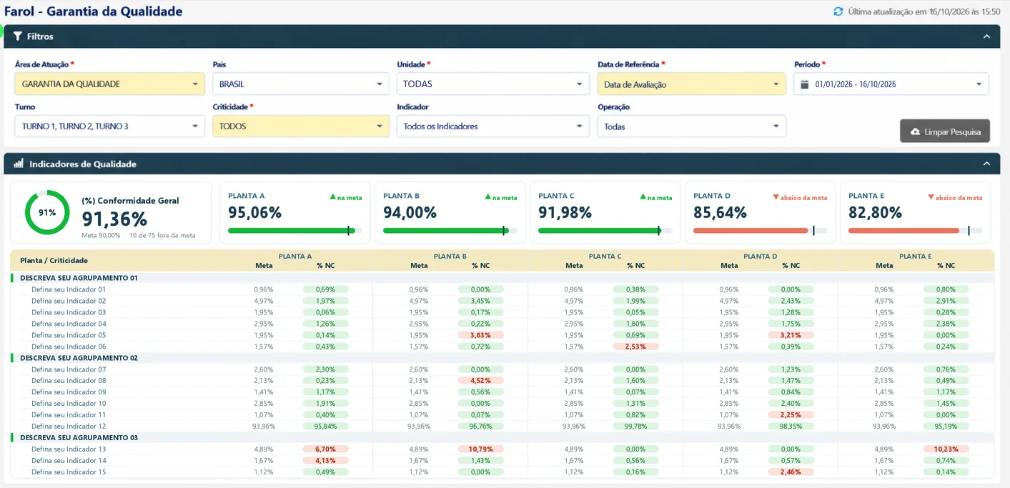Click the row label Defina seu Indicador 05

click(x=69, y=335)
